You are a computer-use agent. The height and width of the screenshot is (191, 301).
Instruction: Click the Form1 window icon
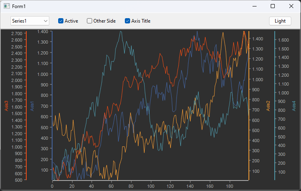[x=7, y=6]
